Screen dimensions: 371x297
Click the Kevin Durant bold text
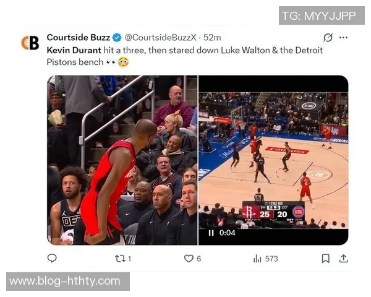(74, 50)
